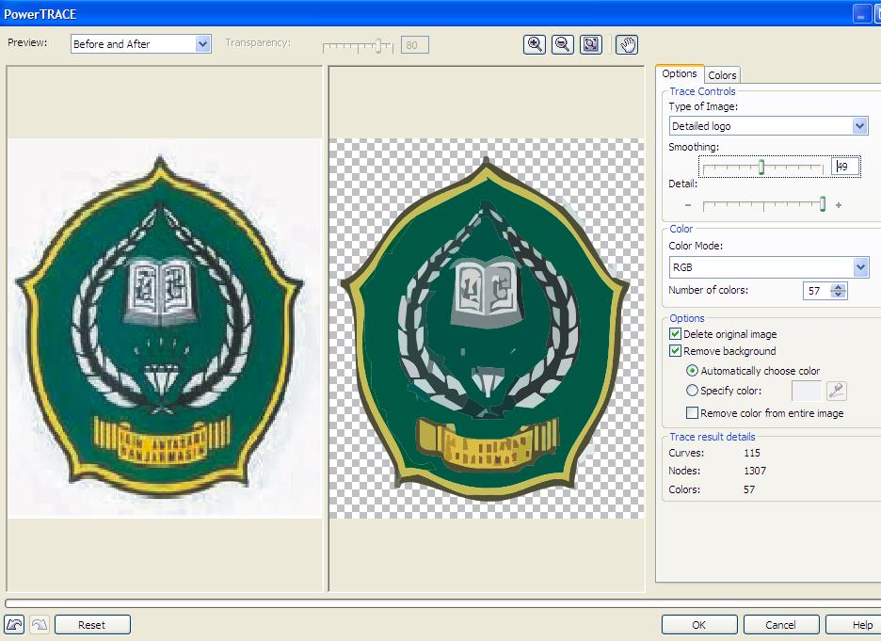Image resolution: width=881 pixels, height=641 pixels.
Task: Click the Zoom Out magnifier icon
Action: pos(563,44)
